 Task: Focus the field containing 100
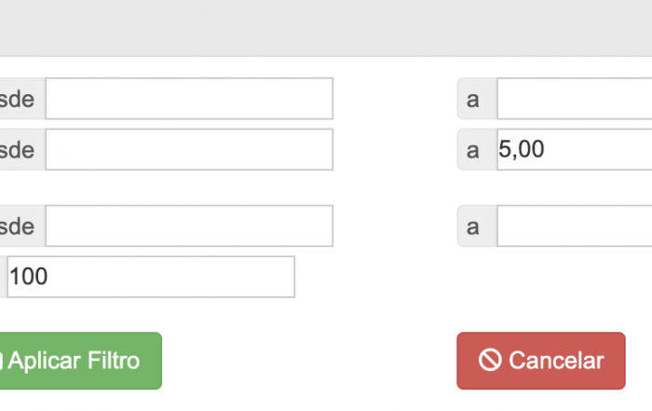coord(151,277)
